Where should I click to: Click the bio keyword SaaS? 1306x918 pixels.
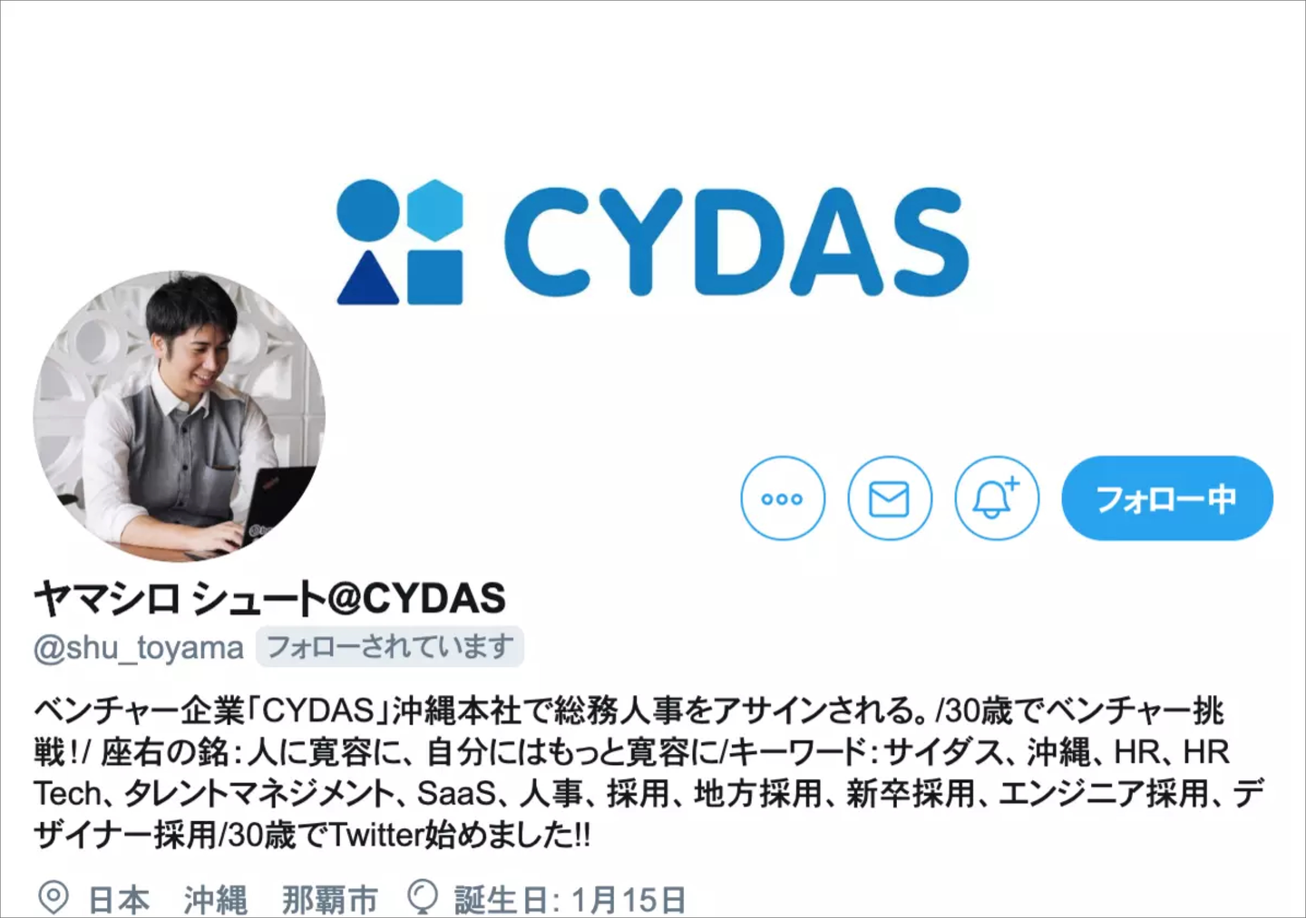(456, 794)
